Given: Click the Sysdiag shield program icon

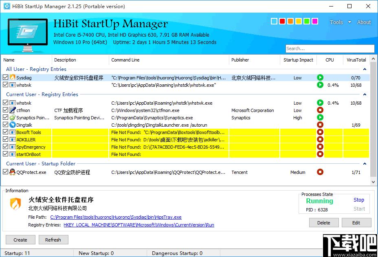Looking at the screenshot, I should pyautogui.click(x=13, y=77).
